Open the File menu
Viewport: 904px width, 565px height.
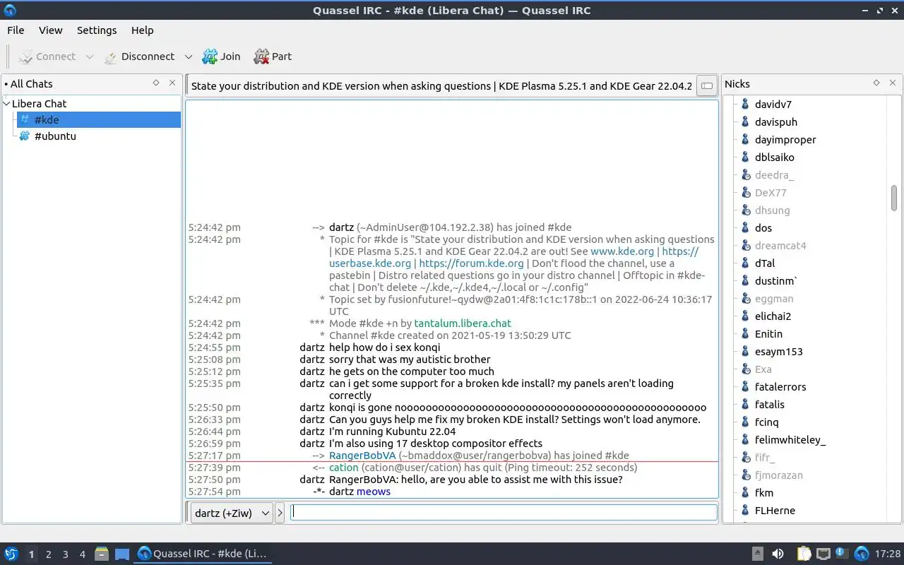tap(16, 30)
